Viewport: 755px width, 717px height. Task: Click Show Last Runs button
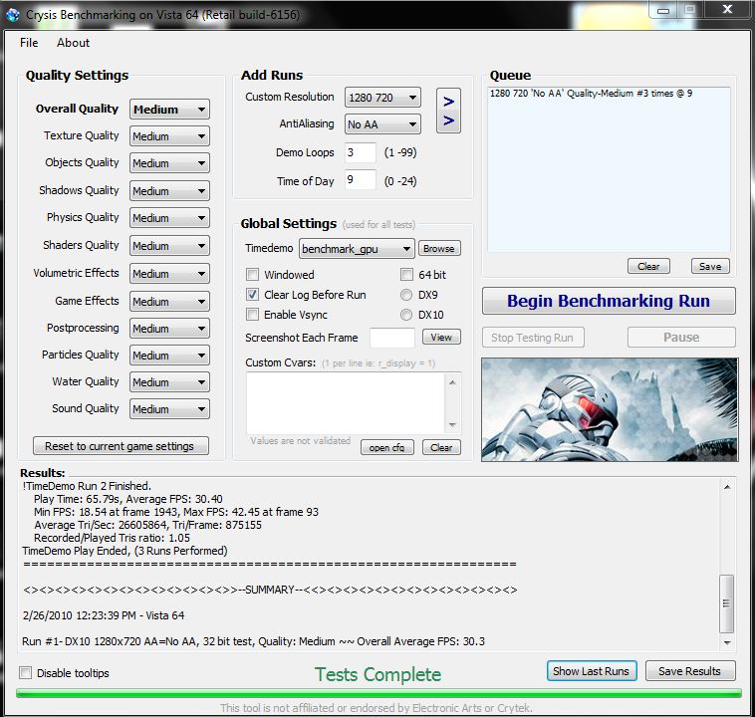point(592,671)
